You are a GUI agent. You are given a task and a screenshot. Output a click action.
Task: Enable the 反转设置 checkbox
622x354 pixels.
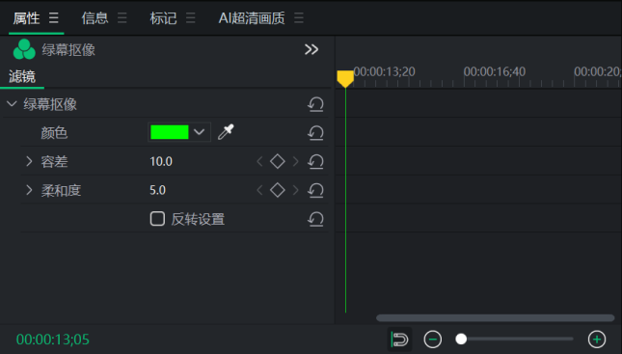[157, 219]
